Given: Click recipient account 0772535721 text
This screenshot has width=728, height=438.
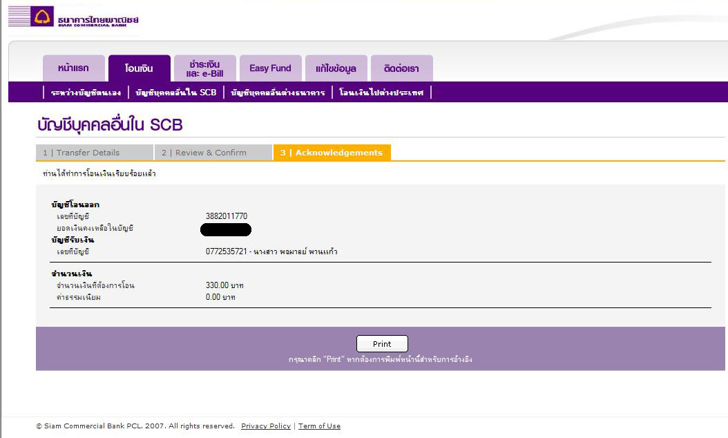Looking at the screenshot, I should pyautogui.click(x=271, y=251).
